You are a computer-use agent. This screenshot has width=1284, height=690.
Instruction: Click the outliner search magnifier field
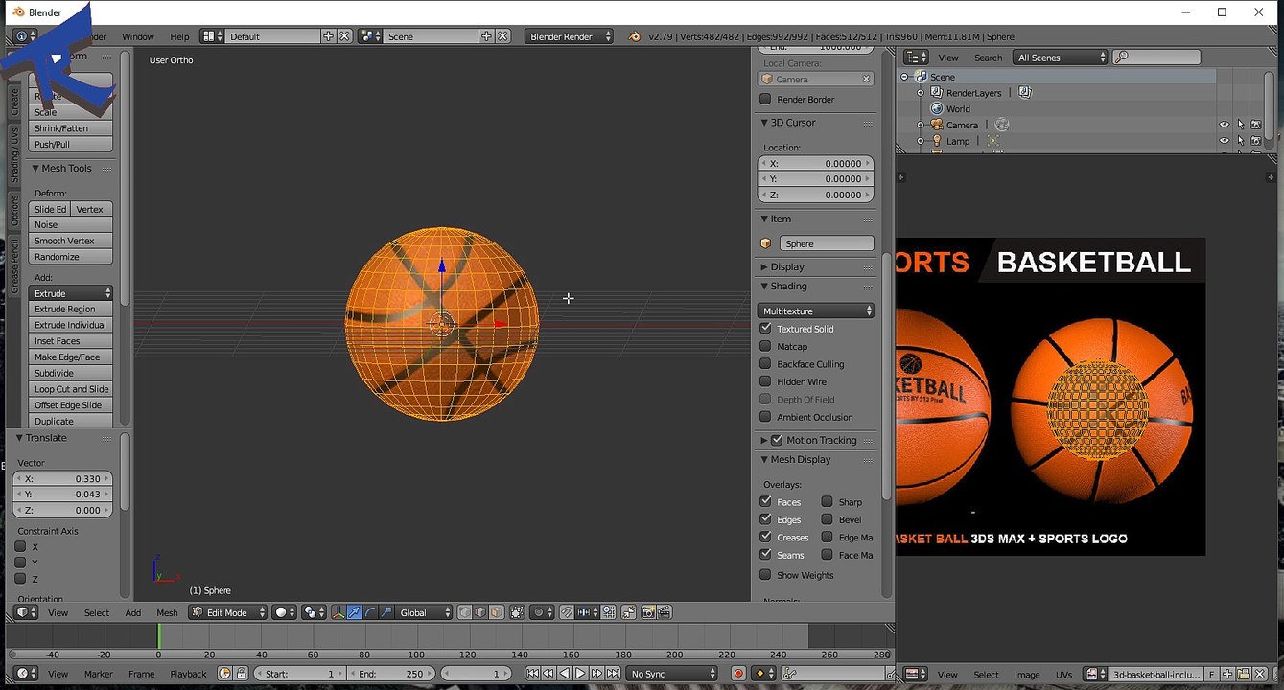1156,57
